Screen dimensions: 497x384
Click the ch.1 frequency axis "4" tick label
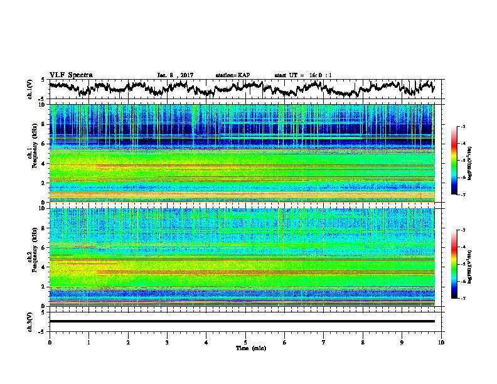pyautogui.click(x=44, y=164)
